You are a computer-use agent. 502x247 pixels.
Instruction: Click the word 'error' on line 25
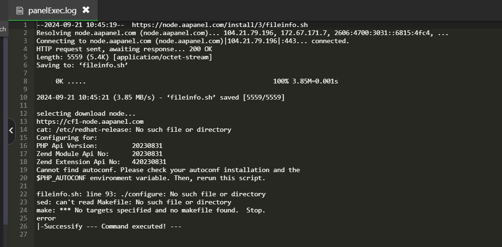[46, 218]
